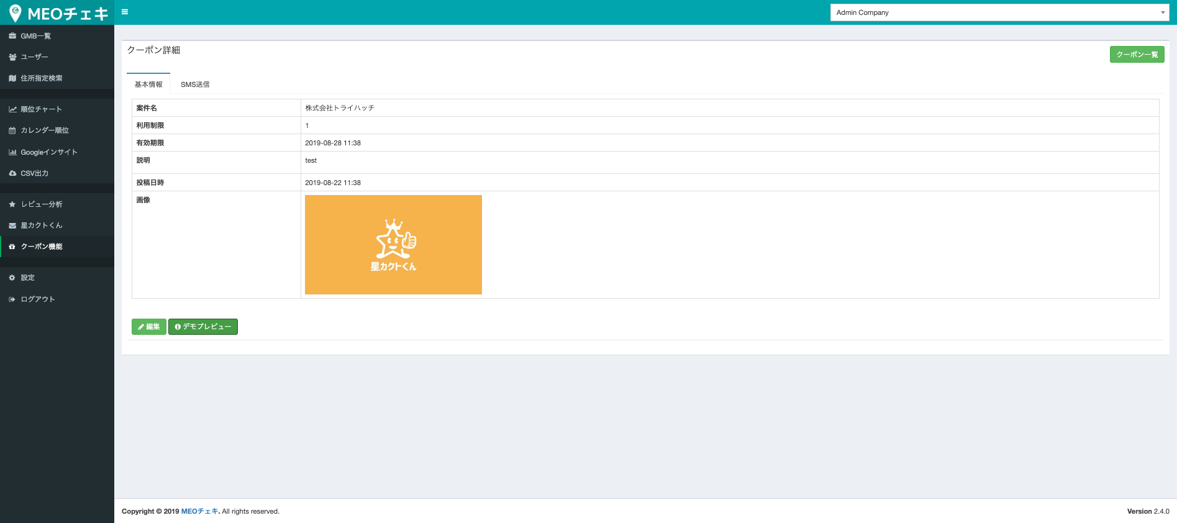This screenshot has height=523, width=1177.
Task: Open 星カクトくん in the sidebar
Action: coord(57,225)
